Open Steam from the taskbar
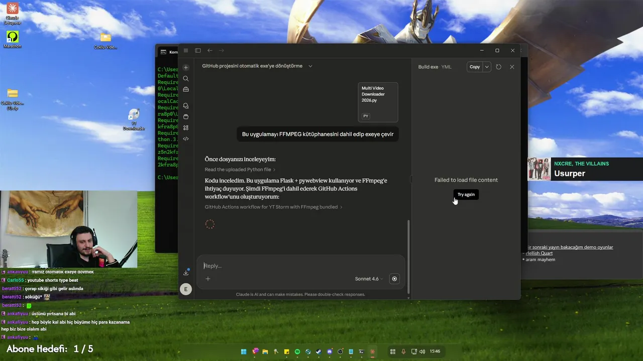 pyautogui.click(x=318, y=351)
